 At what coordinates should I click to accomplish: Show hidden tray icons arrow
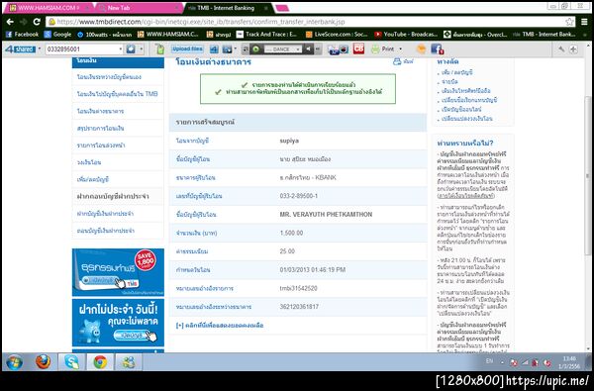(503, 362)
